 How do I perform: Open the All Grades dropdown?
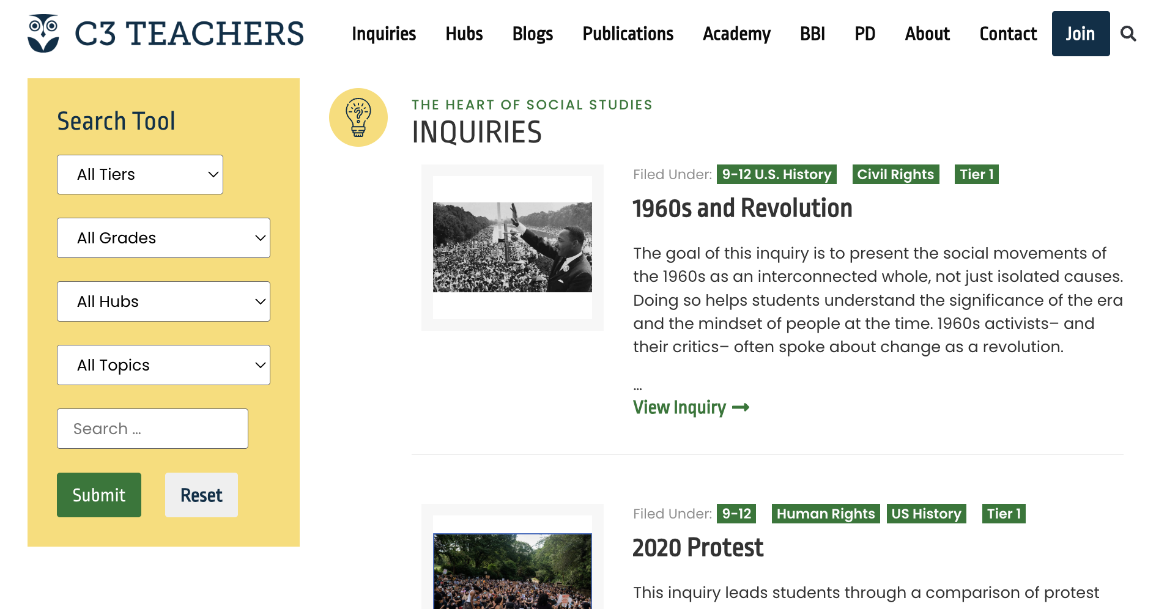click(x=163, y=238)
